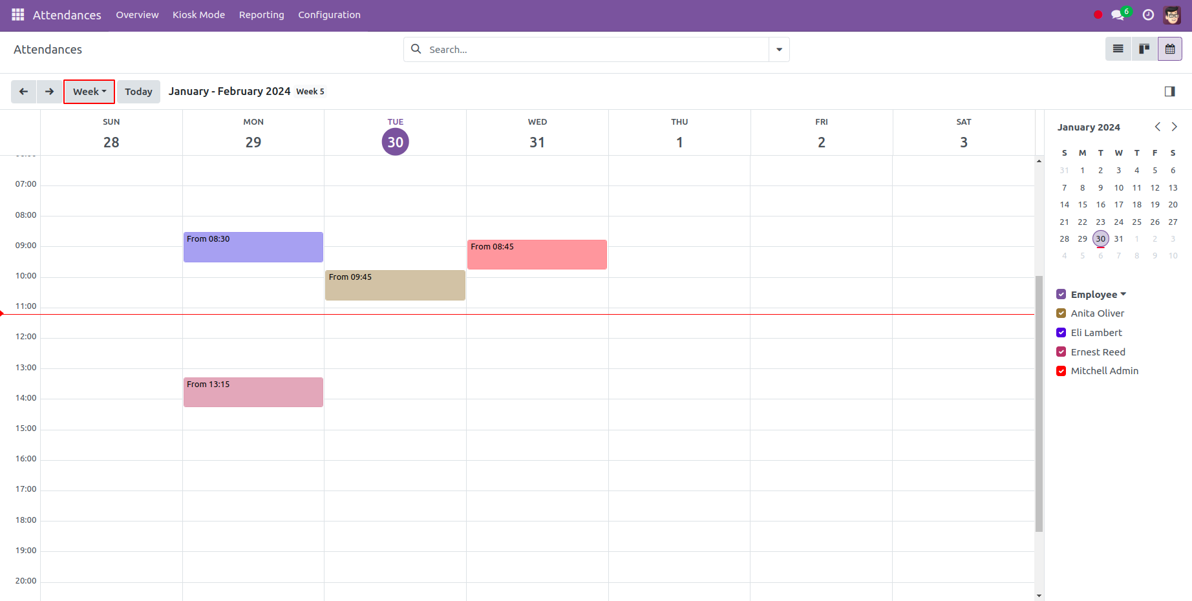Viewport: 1192px width, 601px height.
Task: Open the activities clock icon
Action: point(1148,15)
